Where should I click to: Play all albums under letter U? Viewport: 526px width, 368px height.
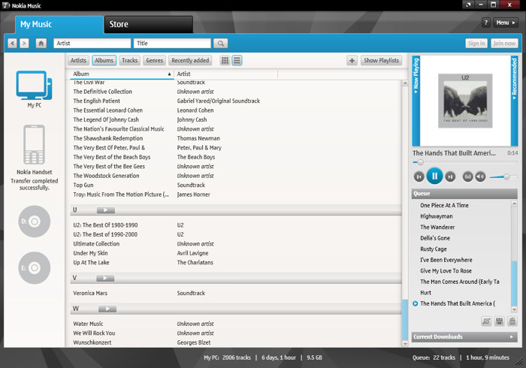(x=106, y=210)
